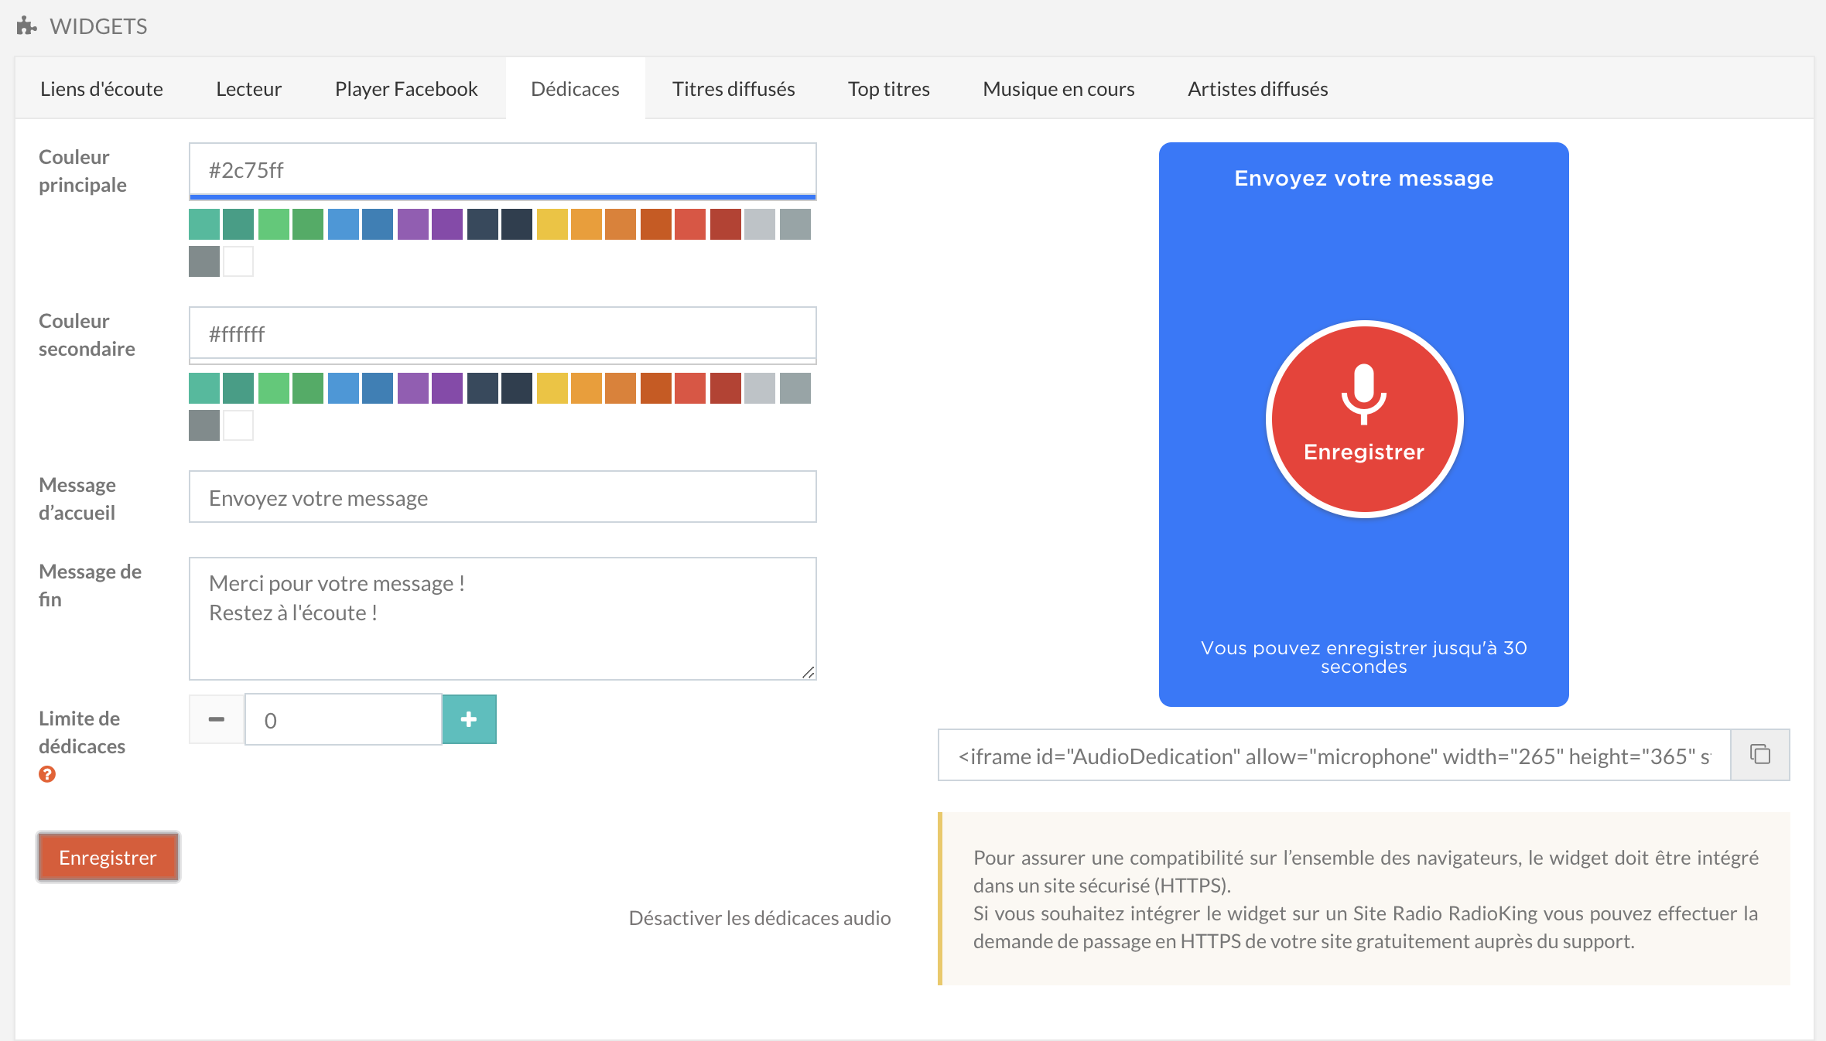Click the Widgets puzzle piece icon
The image size is (1826, 1041).
[26, 26]
